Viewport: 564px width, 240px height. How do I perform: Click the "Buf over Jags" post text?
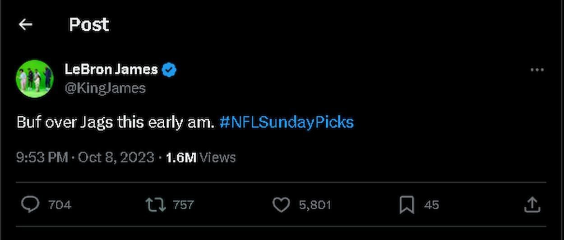[x=115, y=122]
